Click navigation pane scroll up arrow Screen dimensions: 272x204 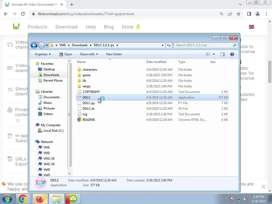tap(70, 61)
